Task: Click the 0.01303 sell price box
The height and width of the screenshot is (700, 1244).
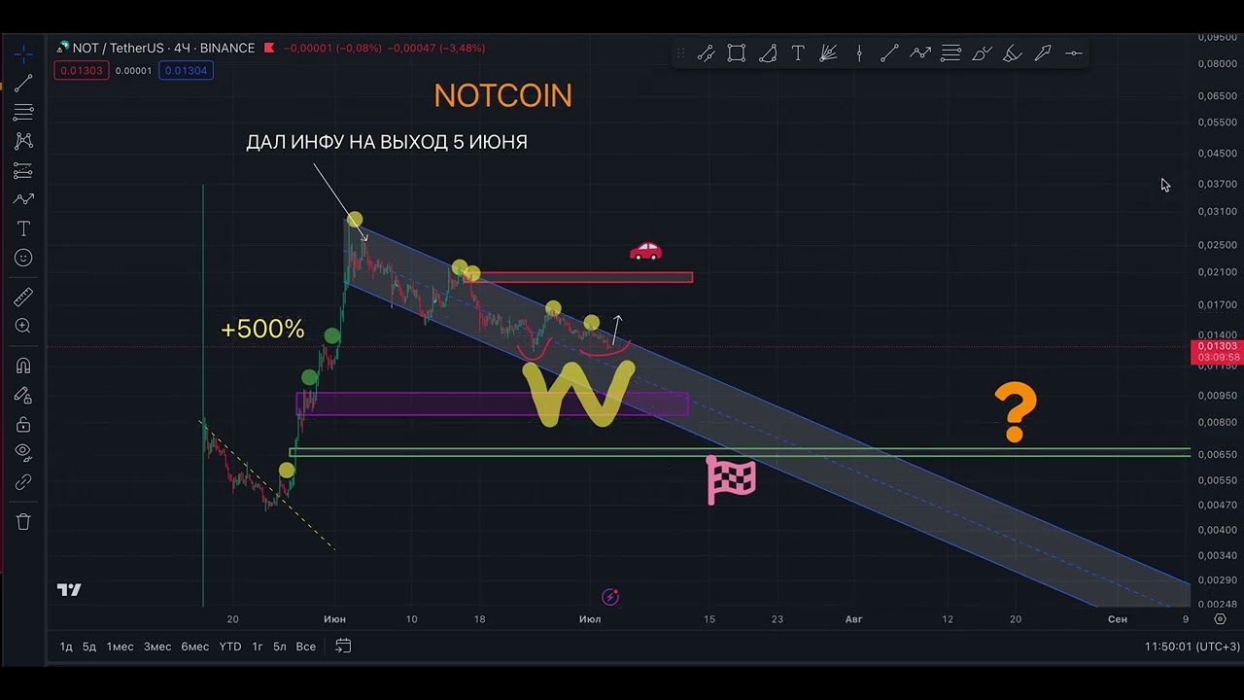Action: [81, 70]
